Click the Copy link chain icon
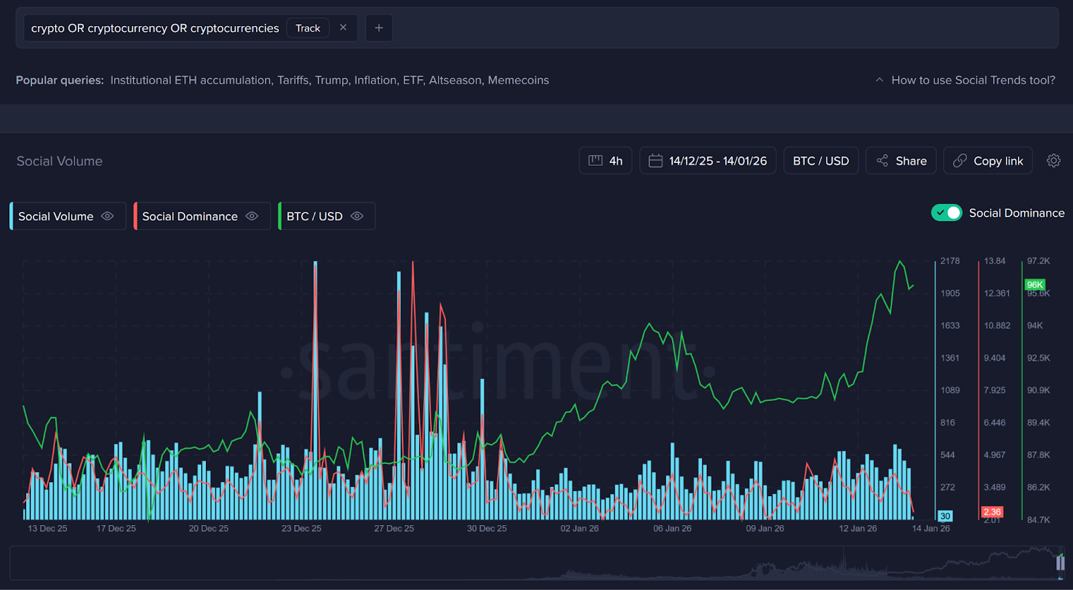The image size is (1073, 590). coord(960,161)
